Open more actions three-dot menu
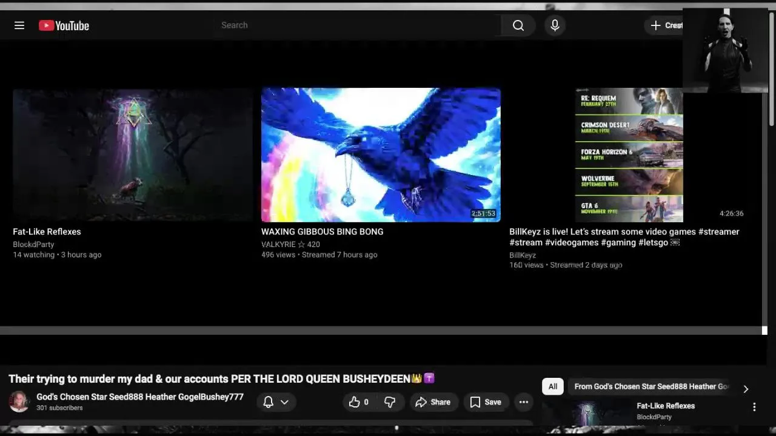Screen dimensions: 776x436 [x=524, y=402]
